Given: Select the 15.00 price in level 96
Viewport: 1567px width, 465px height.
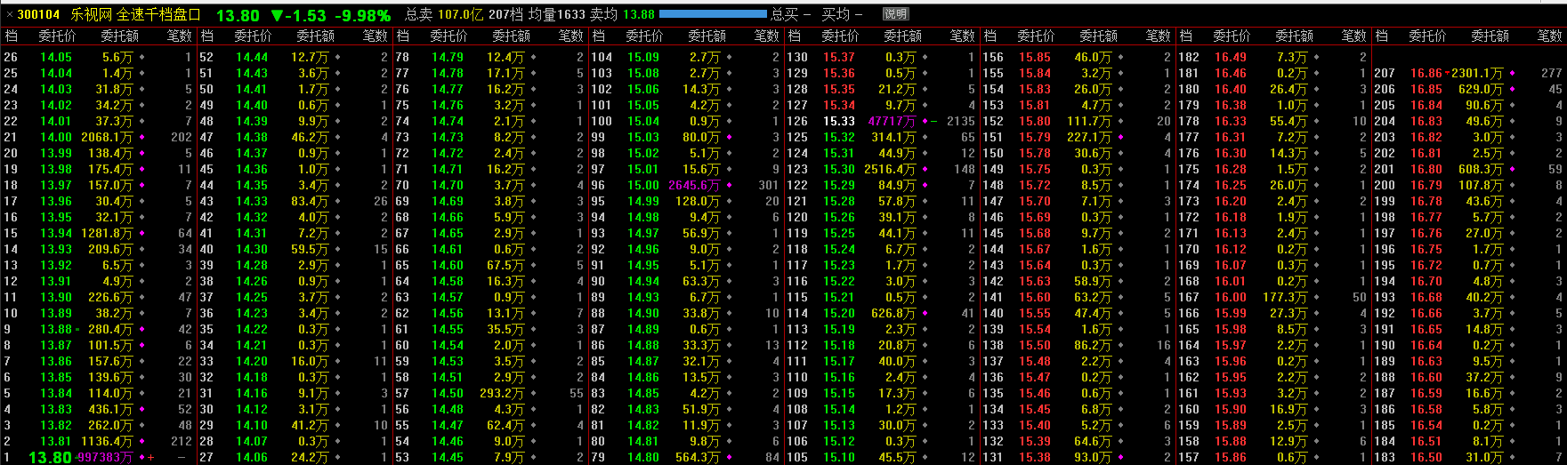Looking at the screenshot, I should [x=643, y=185].
